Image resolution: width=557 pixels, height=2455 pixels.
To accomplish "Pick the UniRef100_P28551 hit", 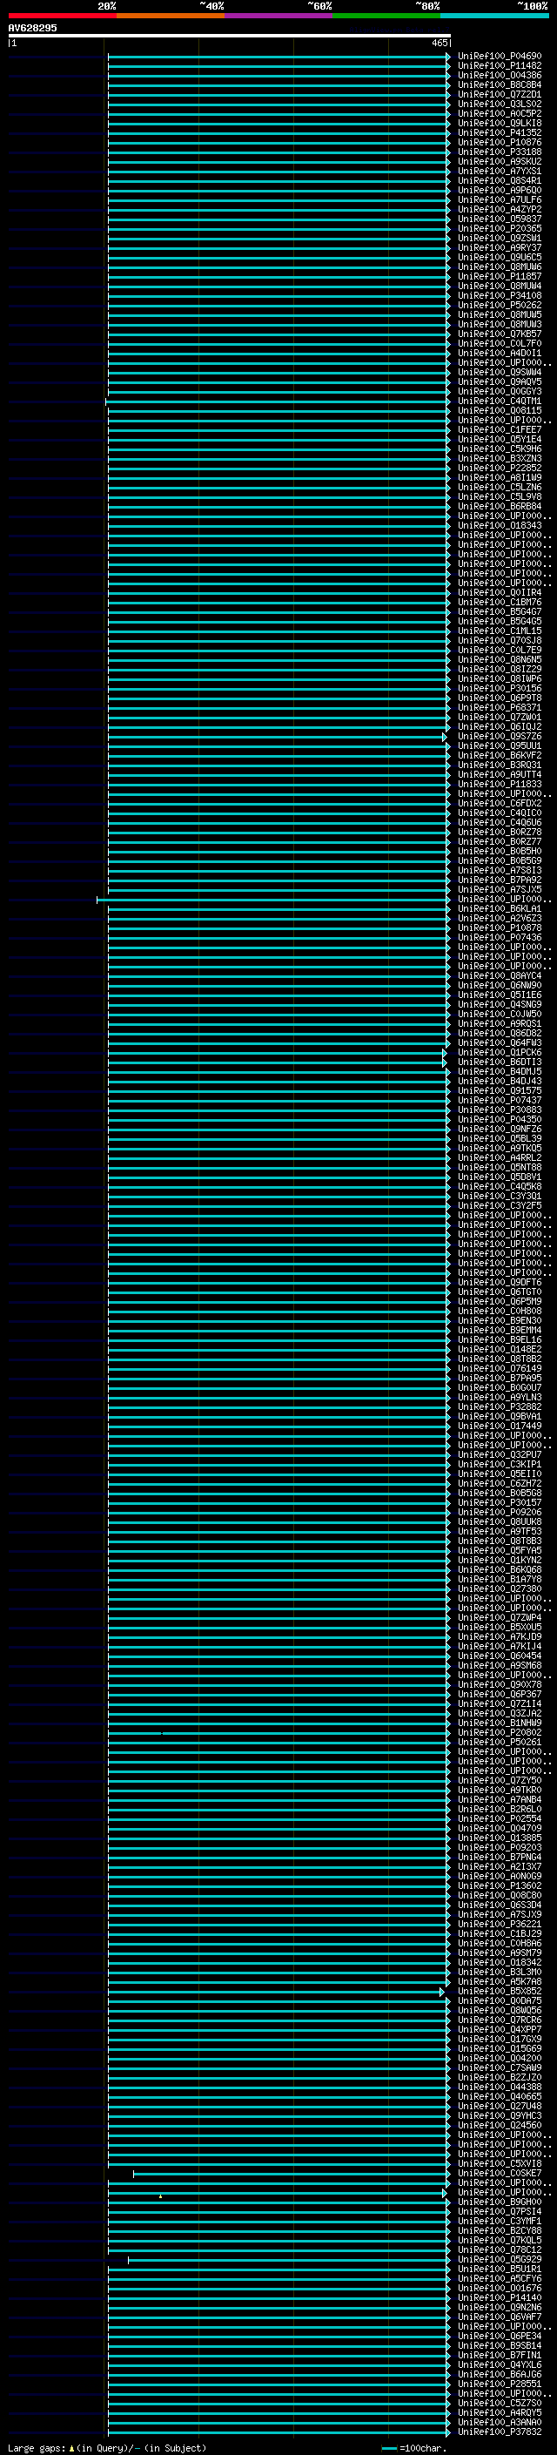I will pyautogui.click(x=499, y=2384).
